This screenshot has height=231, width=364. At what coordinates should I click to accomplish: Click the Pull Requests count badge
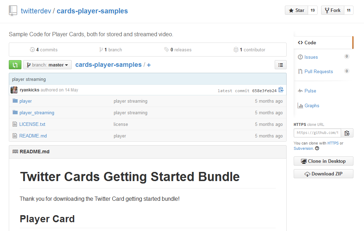click(346, 71)
